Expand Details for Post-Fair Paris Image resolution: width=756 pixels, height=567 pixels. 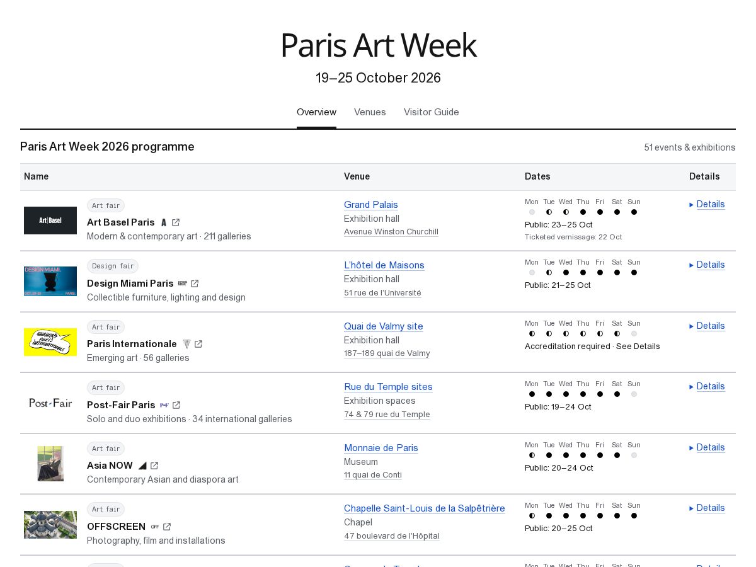coord(707,386)
